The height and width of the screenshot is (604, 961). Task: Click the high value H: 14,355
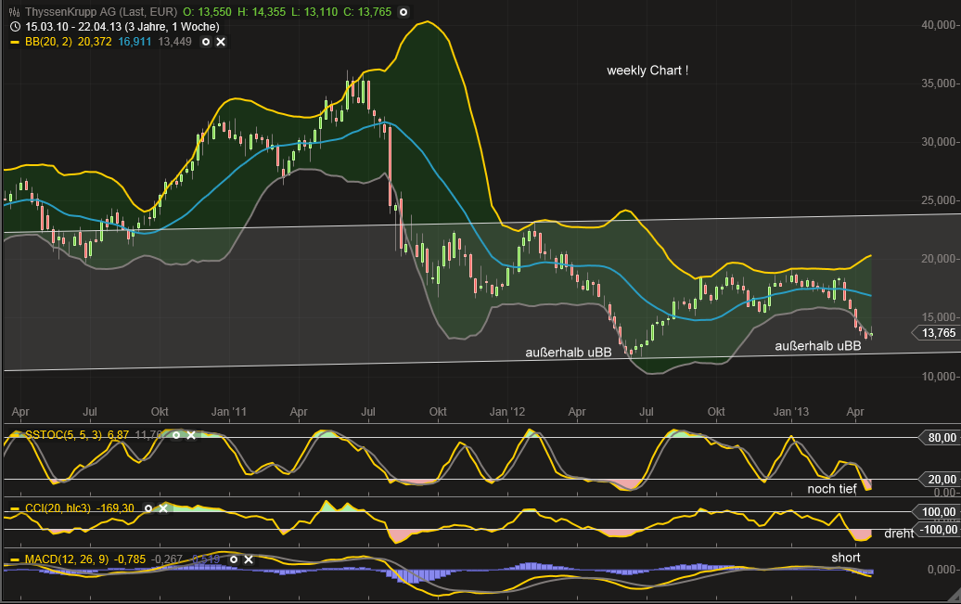(262, 12)
